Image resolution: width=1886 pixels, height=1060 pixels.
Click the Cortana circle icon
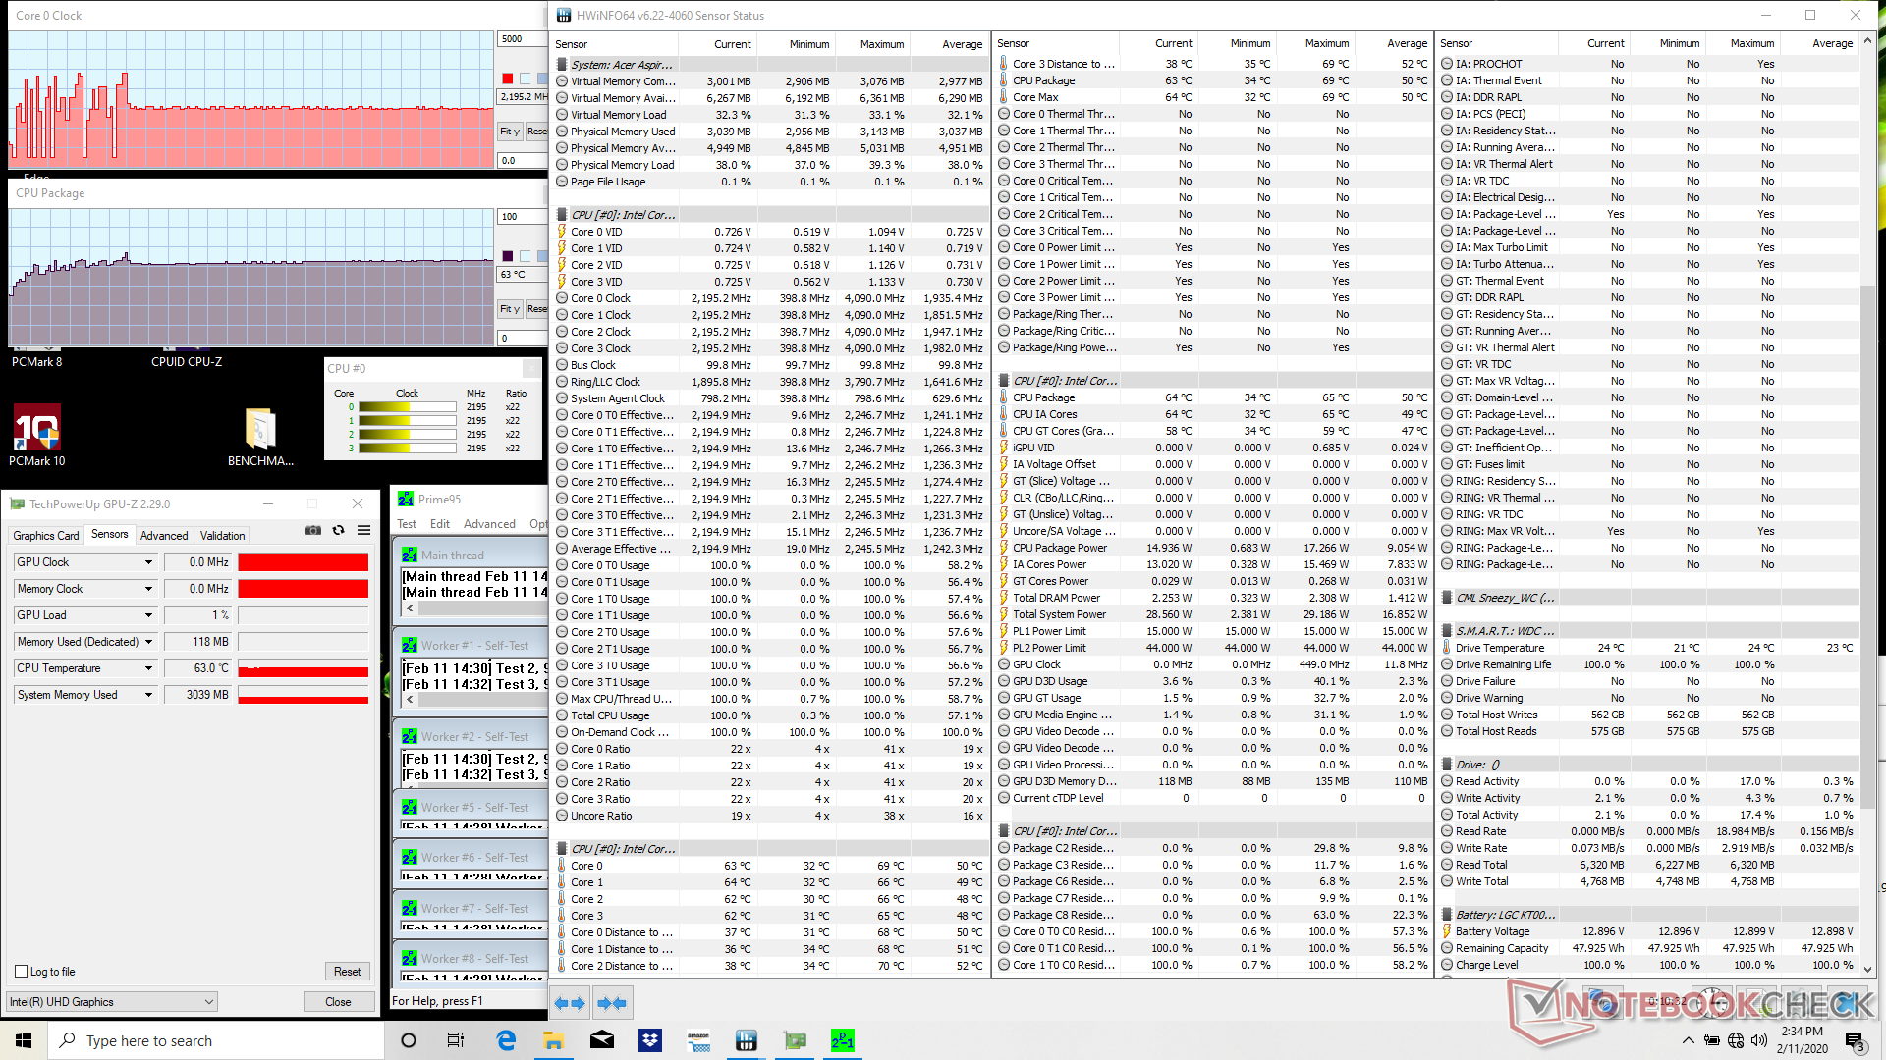click(409, 1040)
